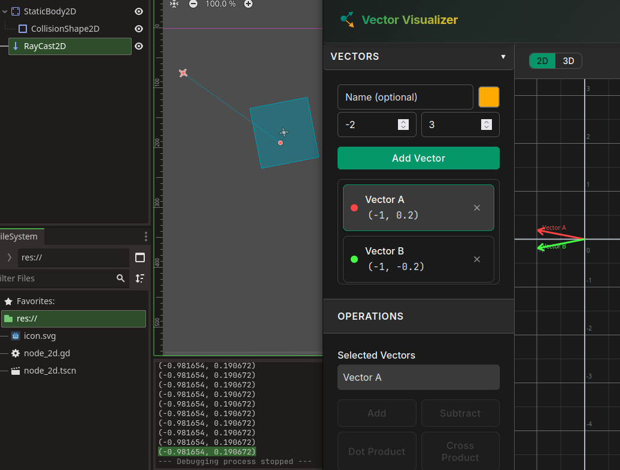The image size is (620, 470).
Task: Open the FileSystem dock three-dot menu
Action: [x=145, y=236]
